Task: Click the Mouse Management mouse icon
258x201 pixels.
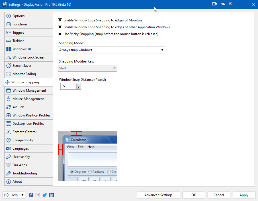Action: pyautogui.click(x=9, y=99)
